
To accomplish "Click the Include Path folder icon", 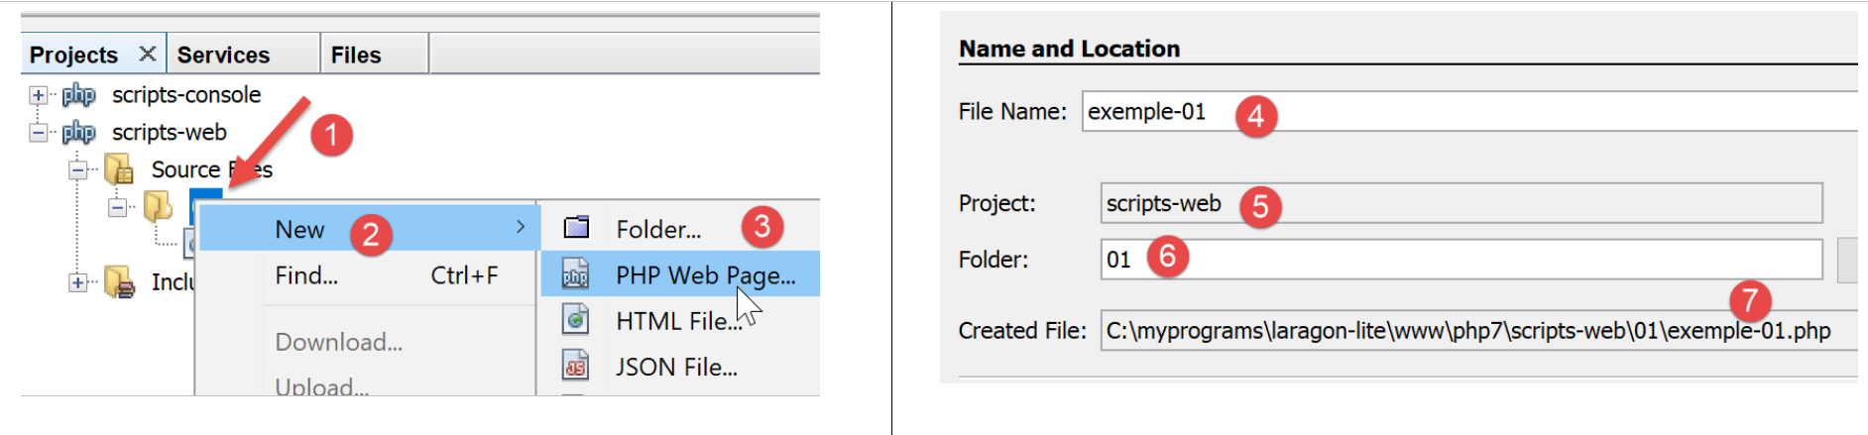I will click(x=119, y=282).
